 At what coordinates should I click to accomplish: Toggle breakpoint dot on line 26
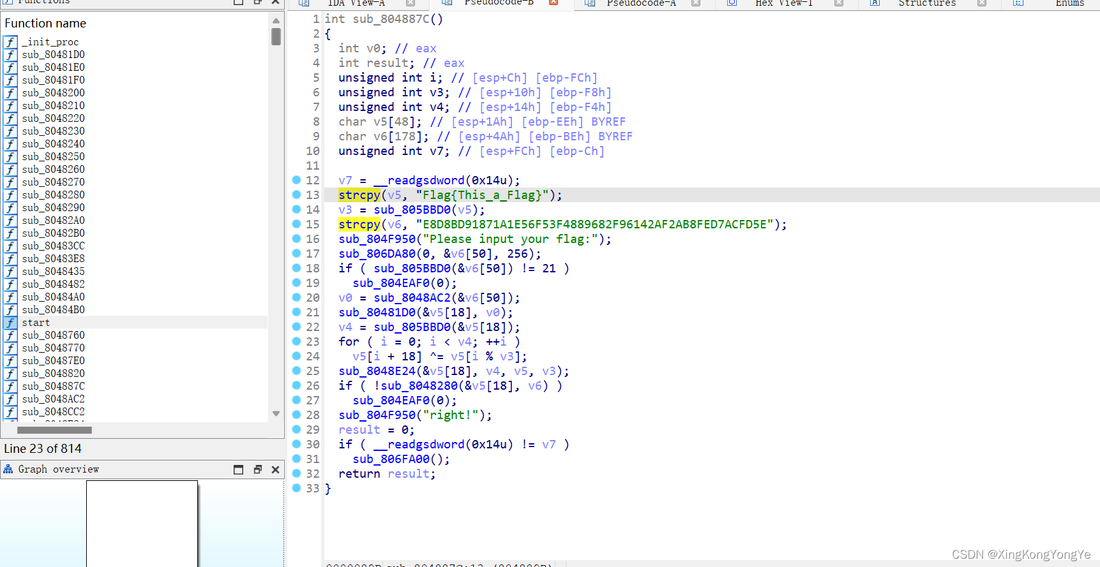[296, 385]
